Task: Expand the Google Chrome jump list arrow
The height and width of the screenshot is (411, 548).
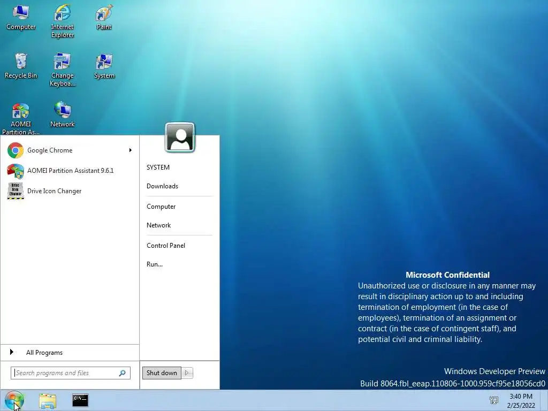Action: 131,150
